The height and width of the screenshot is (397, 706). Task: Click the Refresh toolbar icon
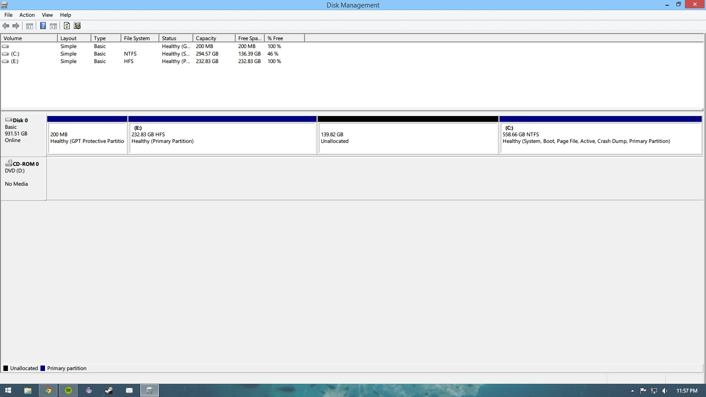67,26
